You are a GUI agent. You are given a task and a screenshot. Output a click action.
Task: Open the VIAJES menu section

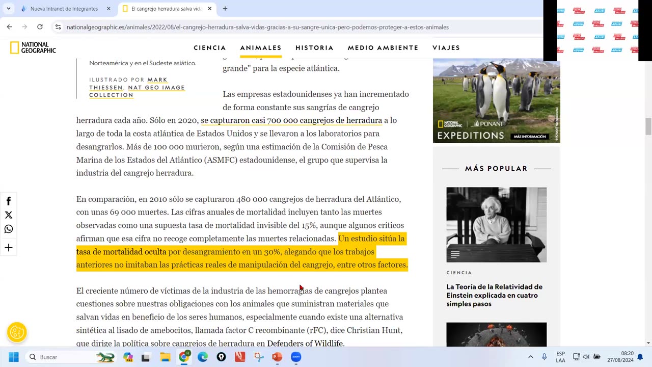tap(446, 48)
